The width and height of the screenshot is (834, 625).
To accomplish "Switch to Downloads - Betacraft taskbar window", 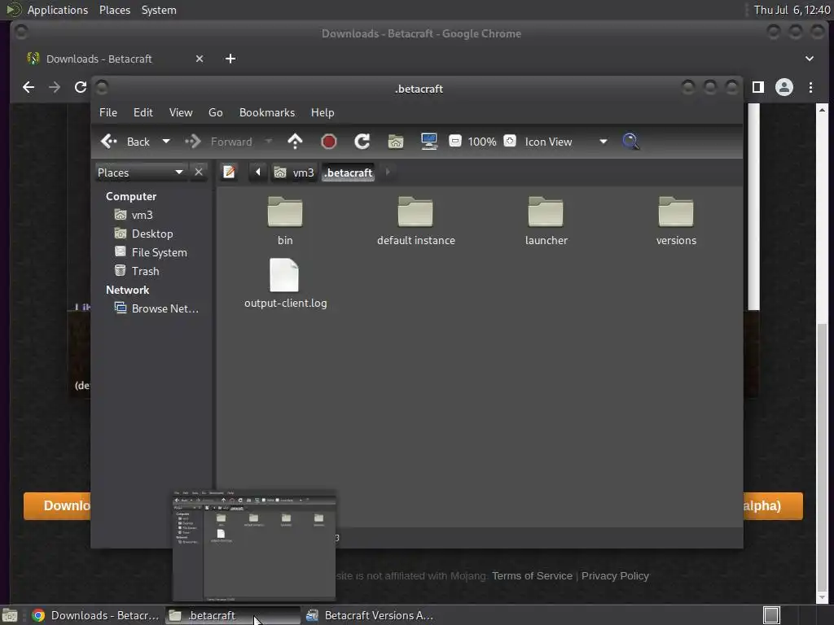I will click(96, 615).
